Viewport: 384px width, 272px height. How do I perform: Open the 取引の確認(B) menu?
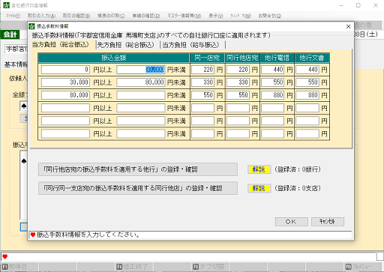click(x=76, y=16)
